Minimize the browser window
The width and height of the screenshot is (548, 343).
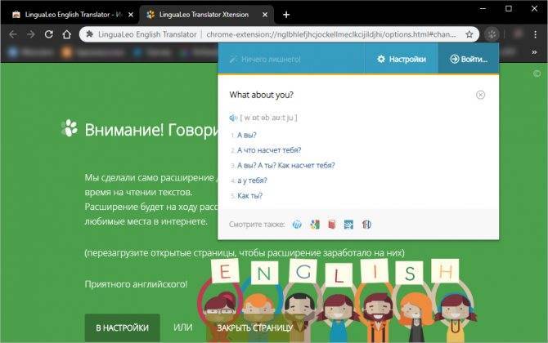[483, 8]
